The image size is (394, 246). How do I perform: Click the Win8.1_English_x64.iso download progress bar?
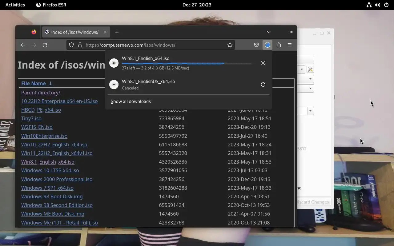pos(187,63)
